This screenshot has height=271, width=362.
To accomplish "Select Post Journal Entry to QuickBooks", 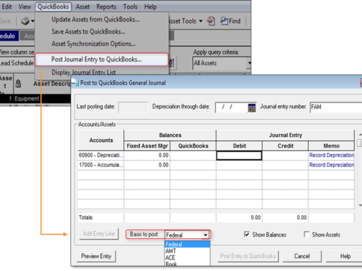I will [x=102, y=60].
